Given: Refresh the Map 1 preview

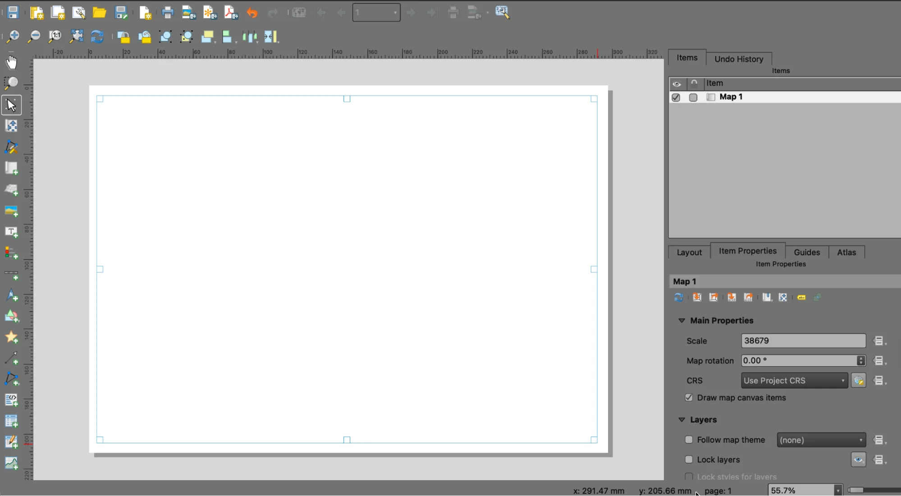Looking at the screenshot, I should (678, 297).
